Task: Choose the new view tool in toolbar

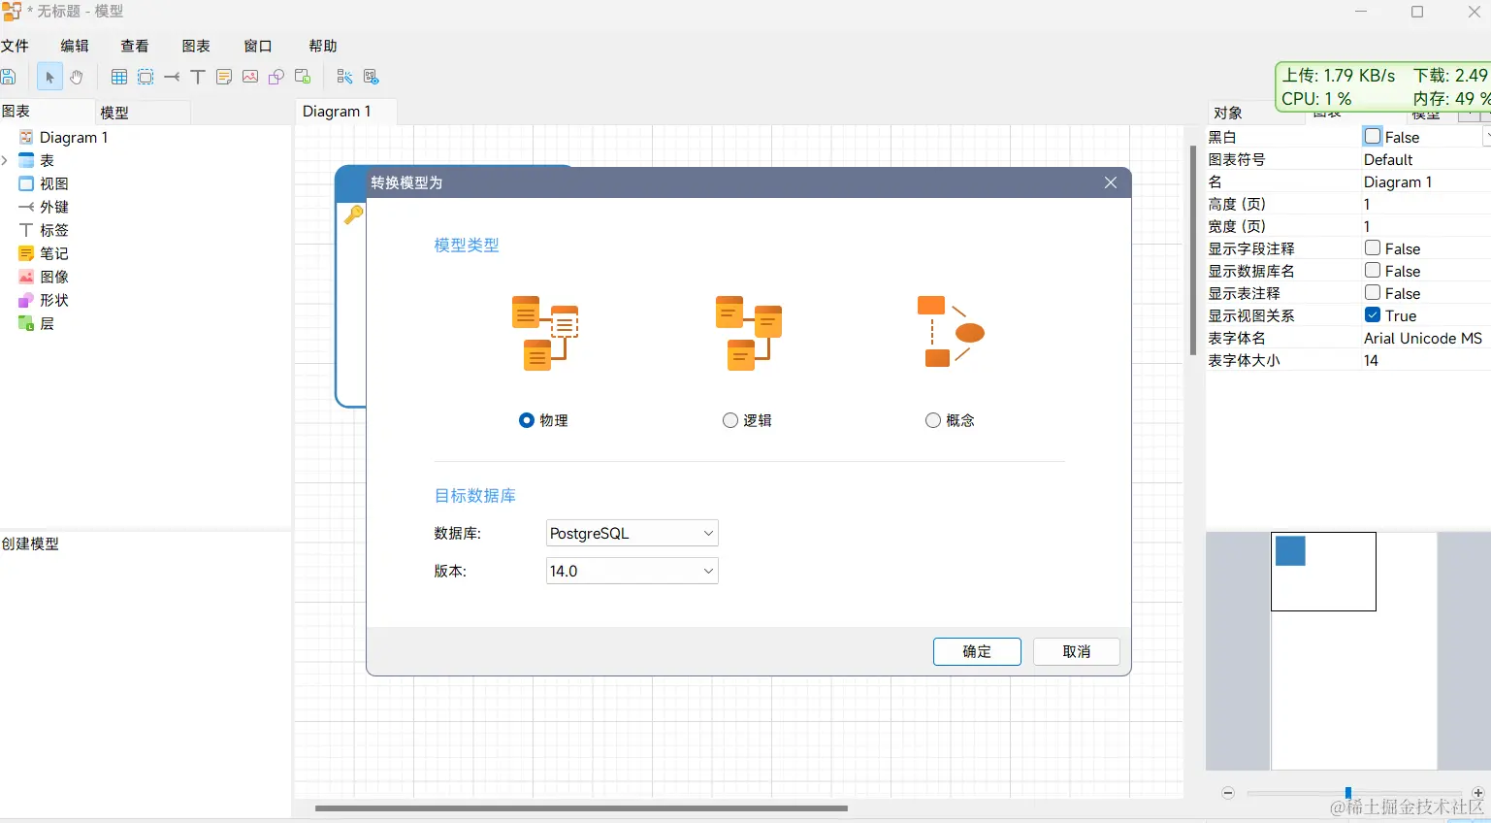Action: (x=146, y=77)
